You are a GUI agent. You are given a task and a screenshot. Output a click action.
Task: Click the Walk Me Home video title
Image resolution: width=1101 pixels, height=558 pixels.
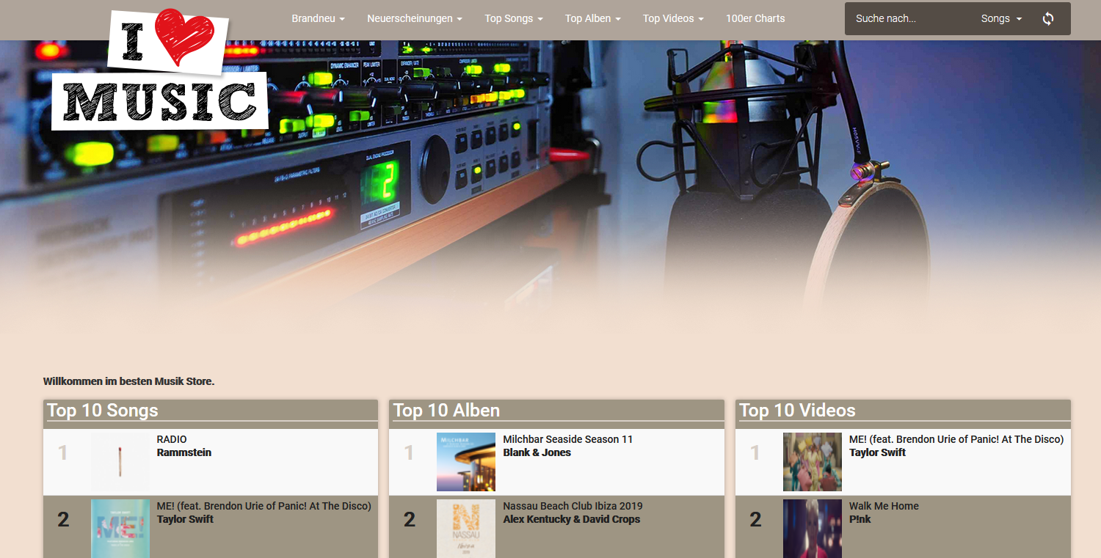click(883, 506)
